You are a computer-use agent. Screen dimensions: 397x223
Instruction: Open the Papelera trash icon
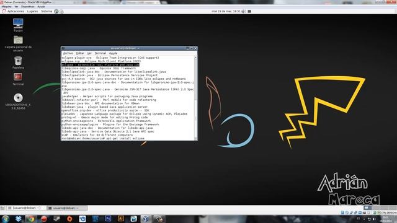[x=18, y=63]
